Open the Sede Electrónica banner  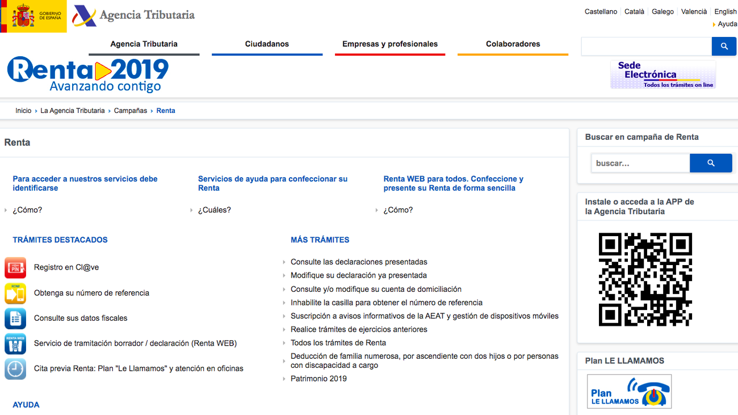tap(662, 74)
